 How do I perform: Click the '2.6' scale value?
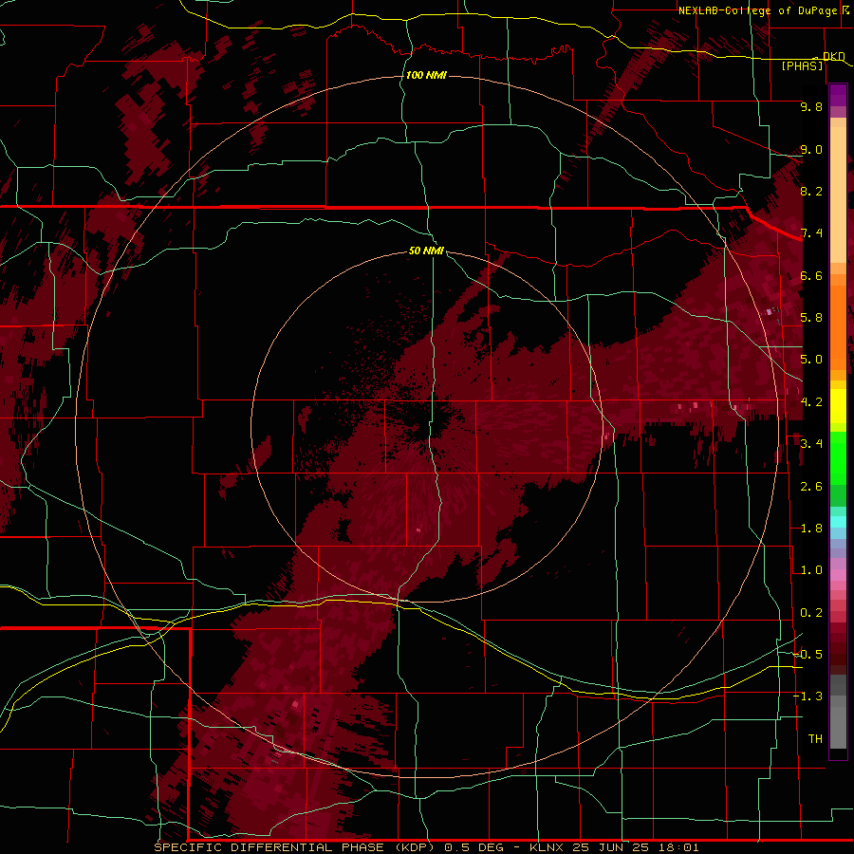pyautogui.click(x=811, y=486)
